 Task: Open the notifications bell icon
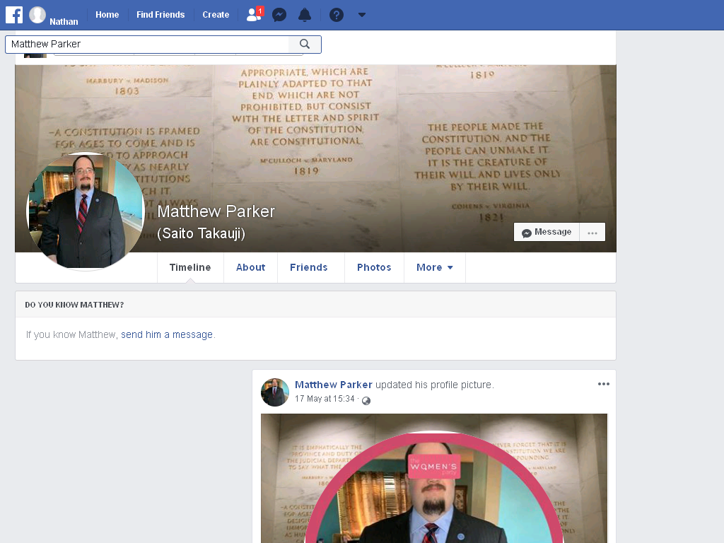[x=305, y=15]
